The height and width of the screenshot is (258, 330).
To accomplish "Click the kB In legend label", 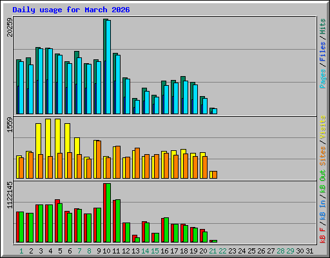I will [323, 210].
